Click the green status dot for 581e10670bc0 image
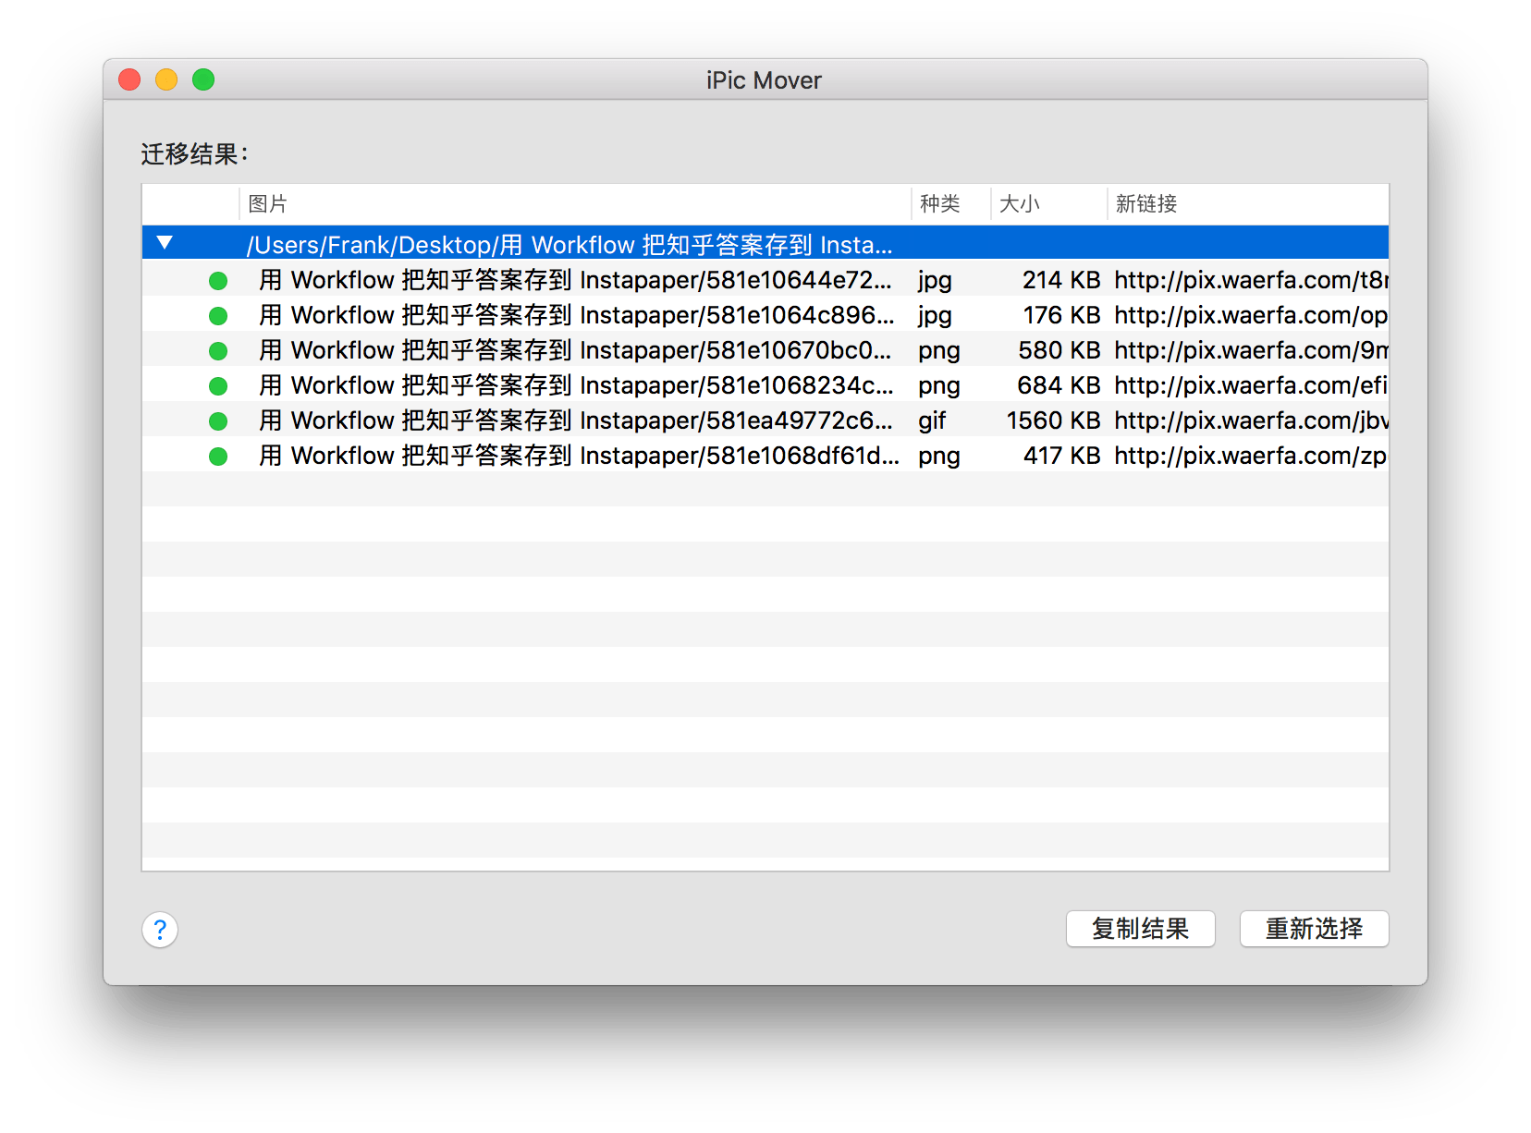Viewport: 1531px width, 1133px height. click(x=218, y=350)
